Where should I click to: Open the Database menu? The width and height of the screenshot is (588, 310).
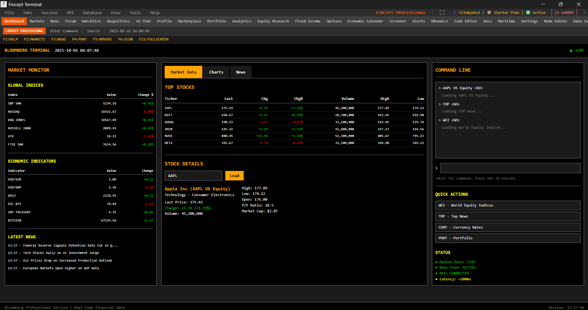(x=92, y=13)
